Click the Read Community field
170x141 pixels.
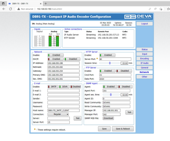(116, 103)
